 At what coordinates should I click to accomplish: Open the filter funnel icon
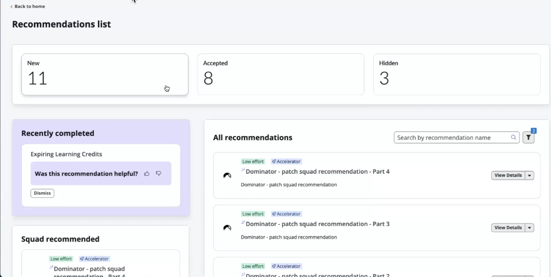[528, 138]
